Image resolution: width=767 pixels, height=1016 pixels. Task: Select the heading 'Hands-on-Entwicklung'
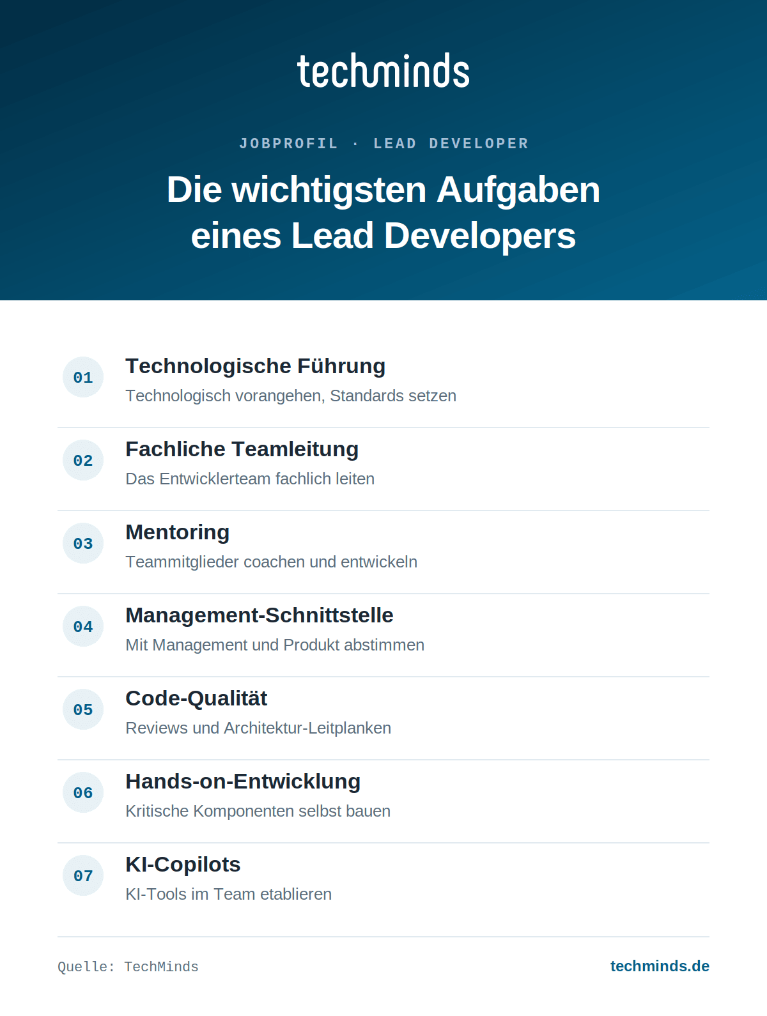click(243, 781)
